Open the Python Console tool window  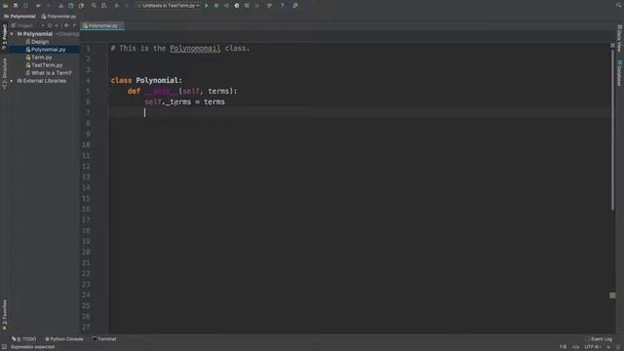pos(64,339)
